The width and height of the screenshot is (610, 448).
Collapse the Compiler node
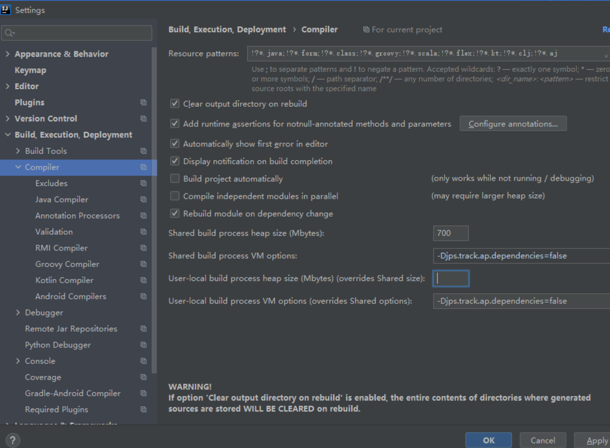pos(18,167)
